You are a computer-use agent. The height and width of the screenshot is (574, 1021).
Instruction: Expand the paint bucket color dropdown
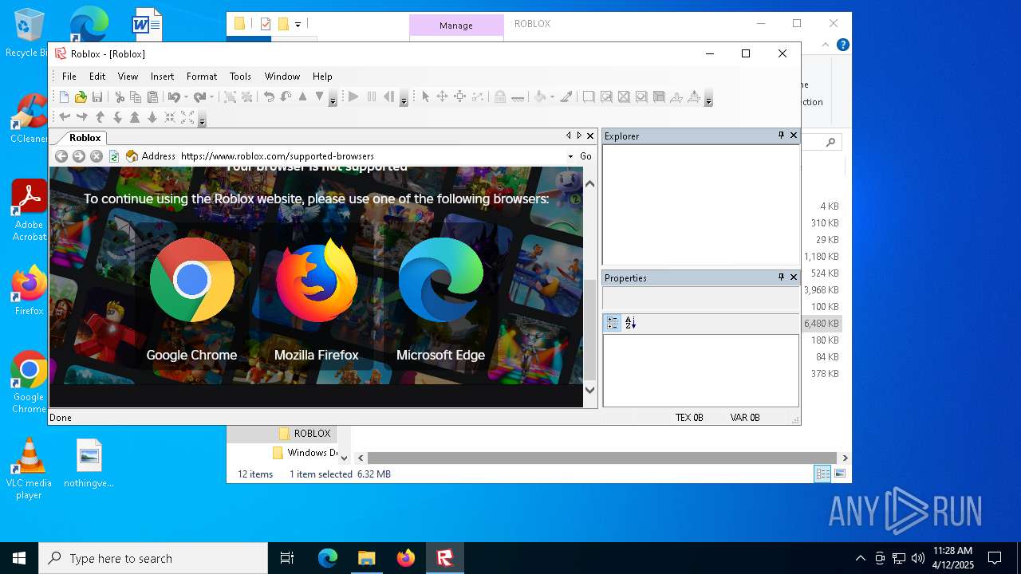pyautogui.click(x=552, y=97)
